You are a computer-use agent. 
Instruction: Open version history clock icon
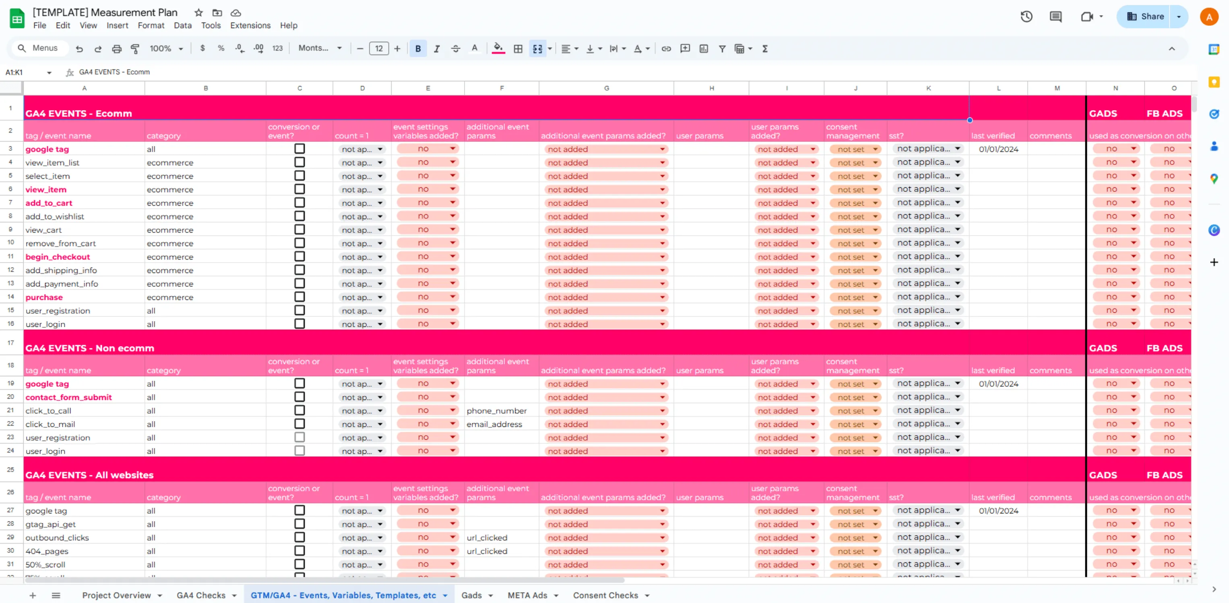[x=1026, y=16]
